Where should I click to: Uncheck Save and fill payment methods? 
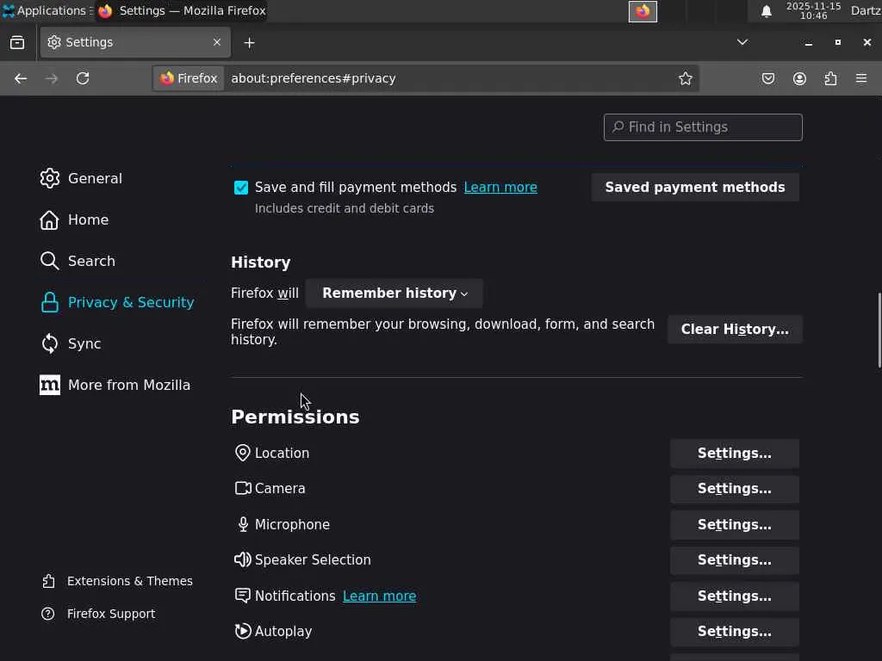click(241, 188)
